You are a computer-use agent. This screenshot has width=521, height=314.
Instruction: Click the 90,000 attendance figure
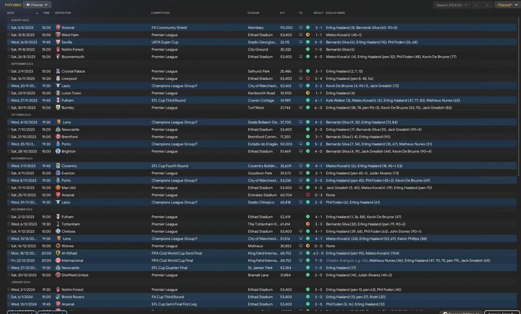click(x=287, y=28)
